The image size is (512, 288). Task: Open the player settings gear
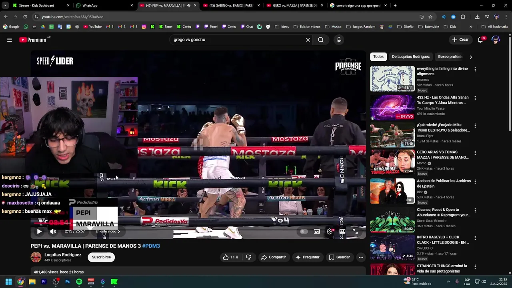[330, 231]
